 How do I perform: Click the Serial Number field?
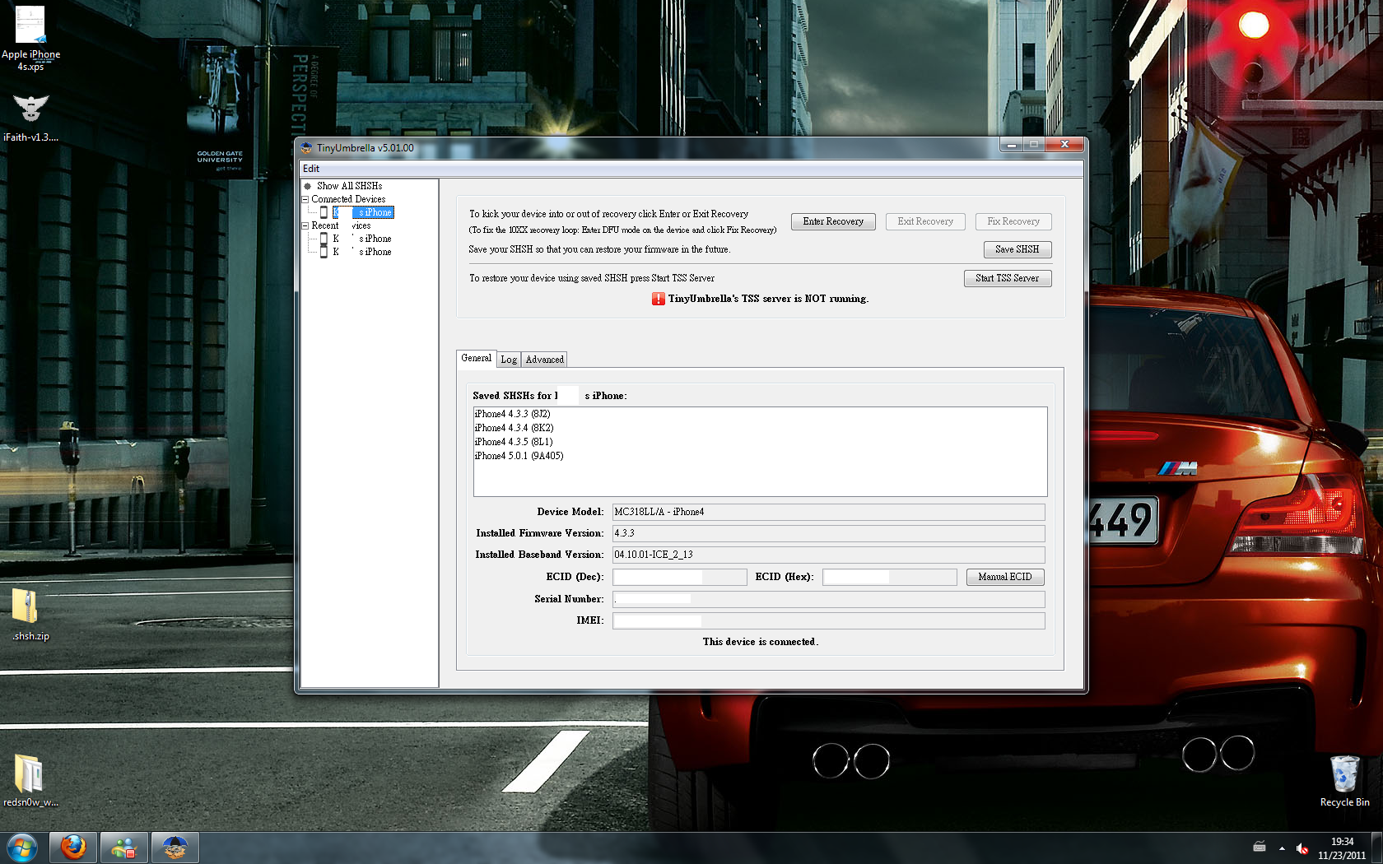(828, 599)
